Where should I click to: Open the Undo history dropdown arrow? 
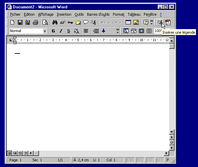109,22
